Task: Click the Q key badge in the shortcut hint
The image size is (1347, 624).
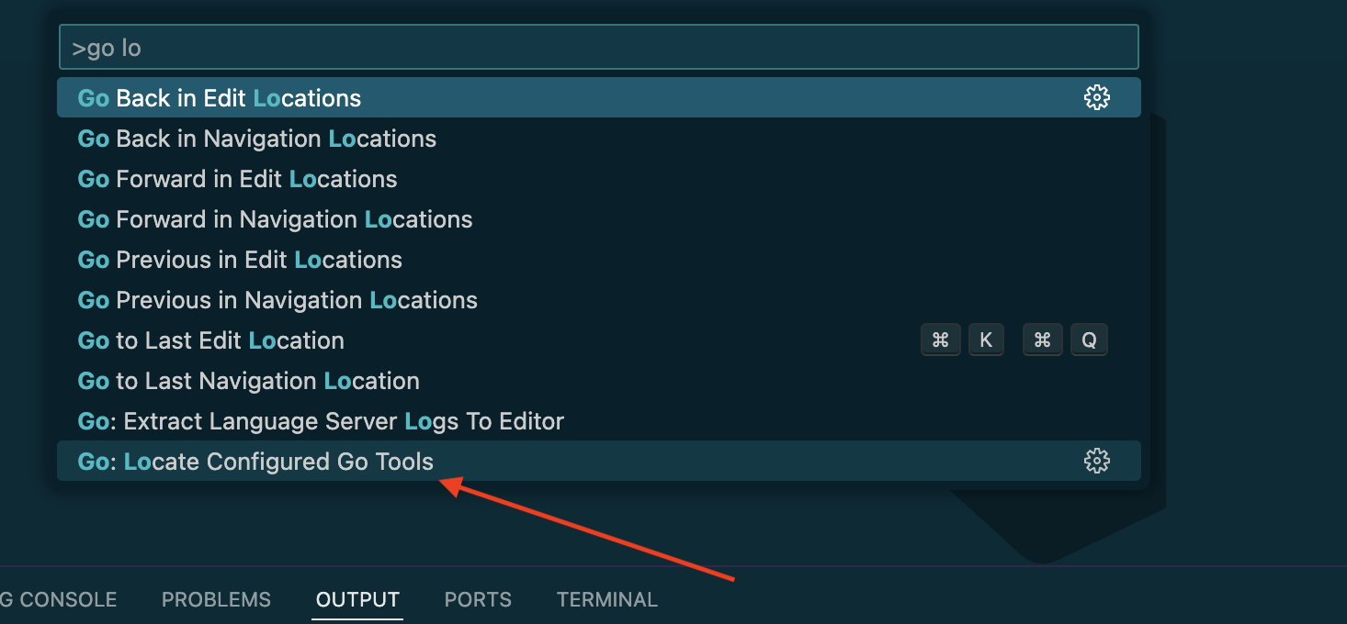Action: 1089,340
